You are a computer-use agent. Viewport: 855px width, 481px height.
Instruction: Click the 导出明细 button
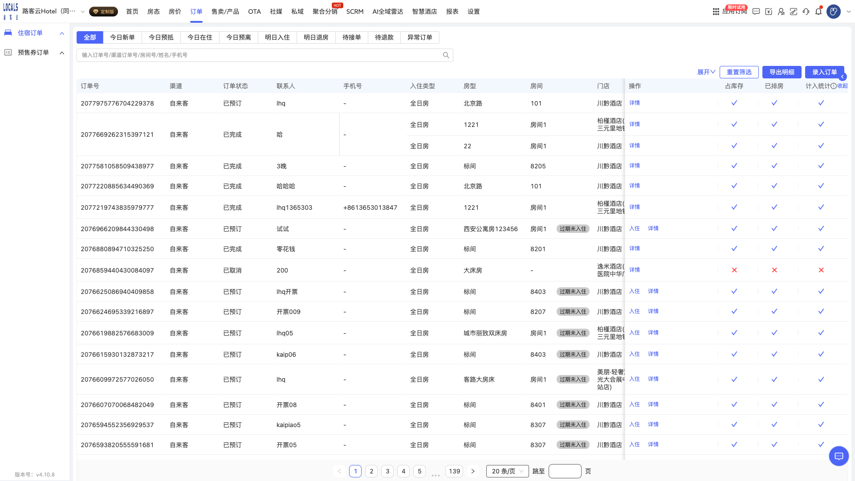[x=782, y=72]
